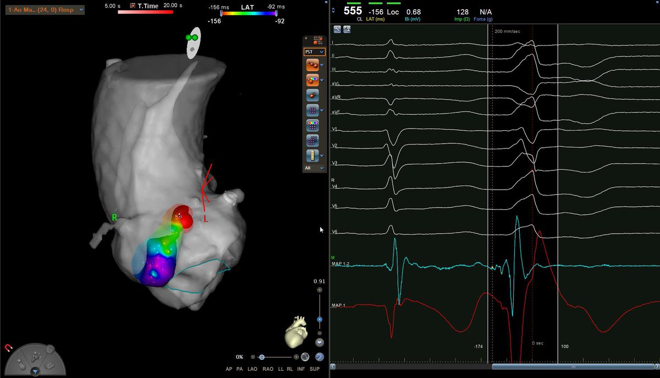The image size is (660, 378).
Task: Adjust the LAT color bar range slider
Action: [x=250, y=13]
